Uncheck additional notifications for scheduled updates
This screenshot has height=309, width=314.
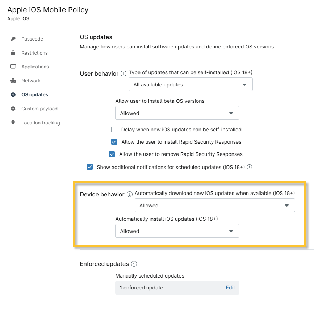[x=89, y=167]
